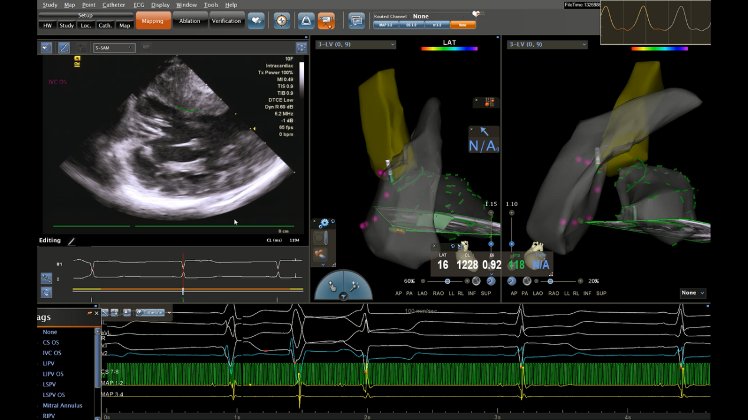
Task: Select the pencil tool above the ultrasound image
Action: tap(64, 48)
